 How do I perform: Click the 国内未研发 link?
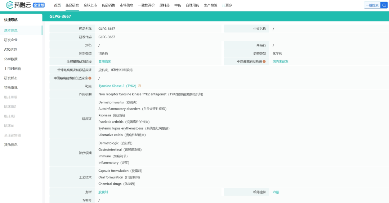pyautogui.click(x=280, y=61)
